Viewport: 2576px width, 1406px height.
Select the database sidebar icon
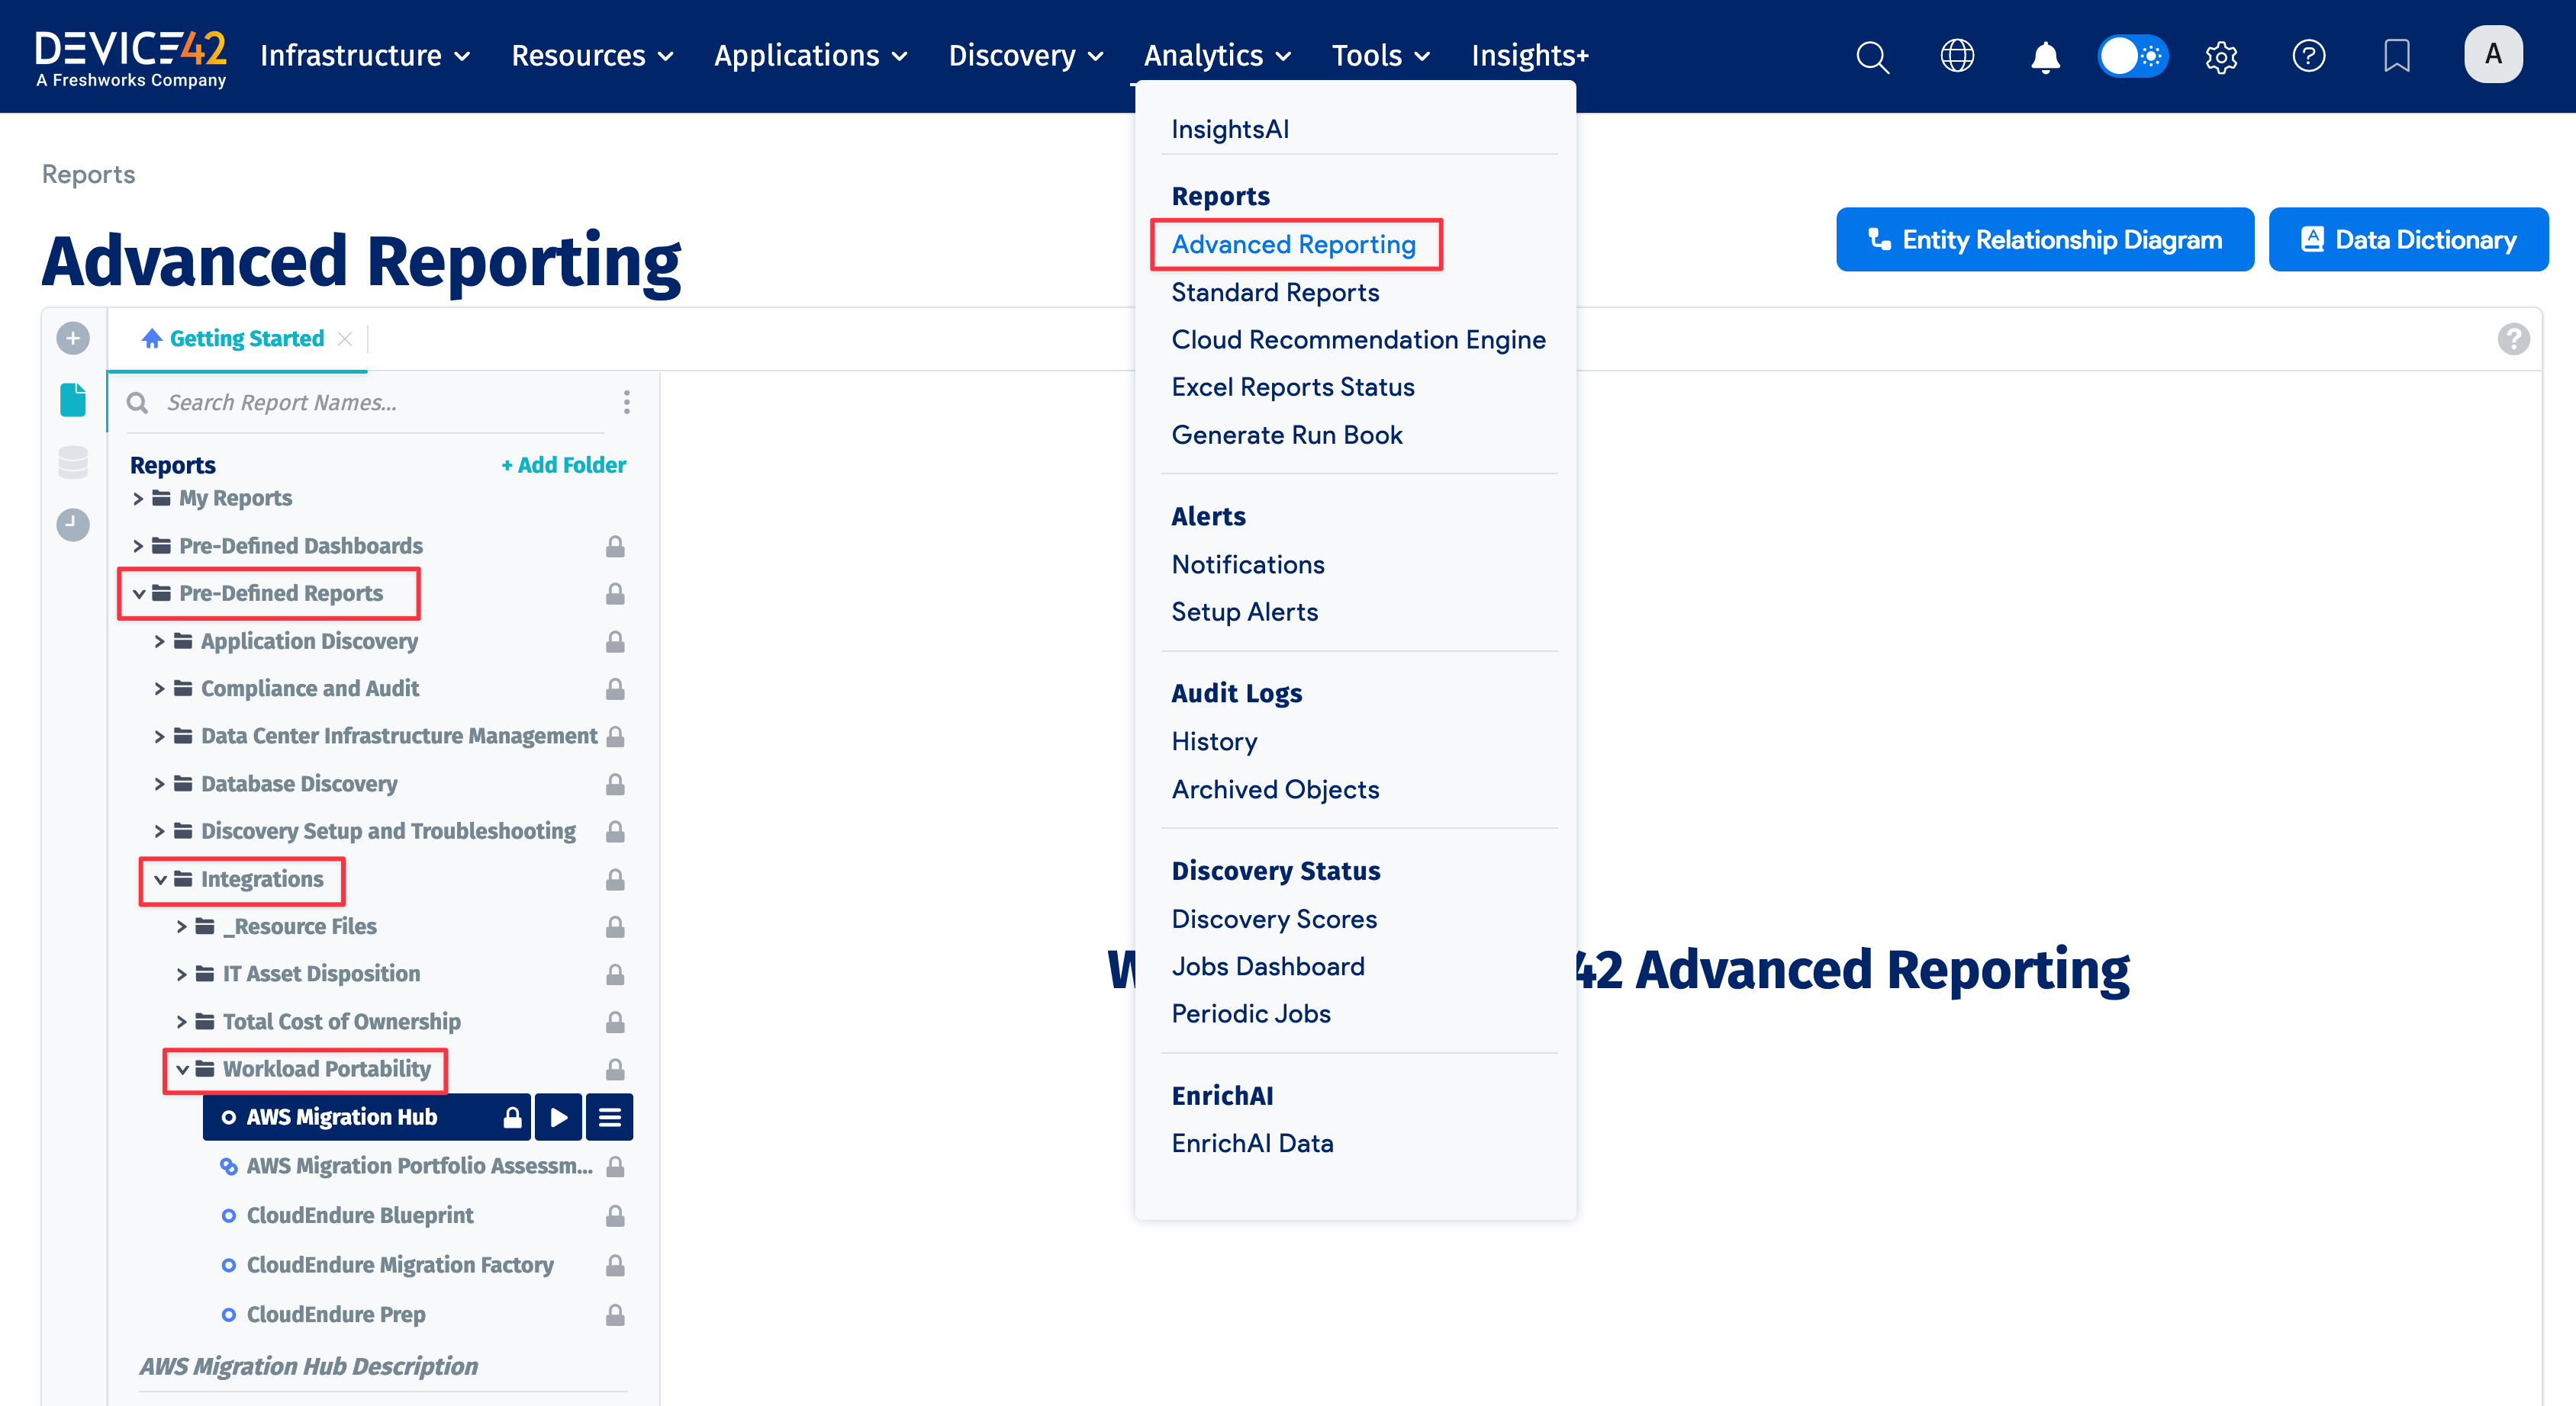pyautogui.click(x=73, y=463)
